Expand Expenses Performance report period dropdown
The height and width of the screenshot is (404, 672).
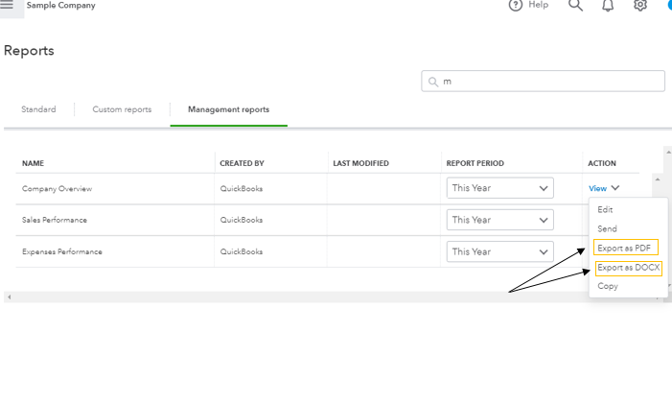coord(500,251)
